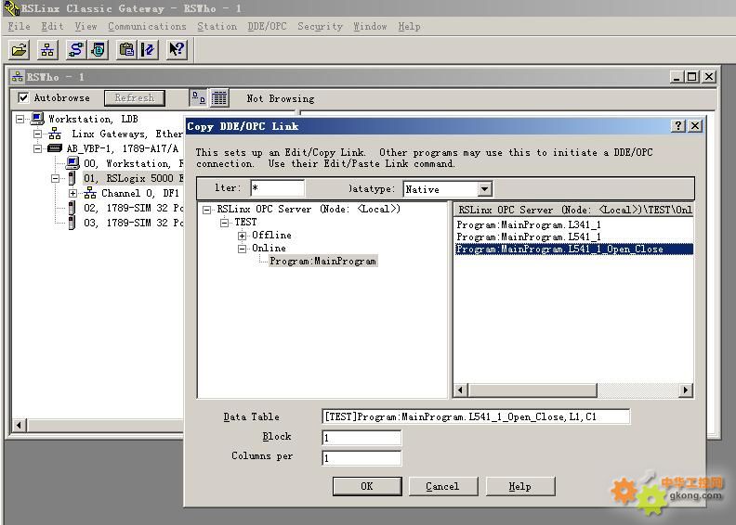The height and width of the screenshot is (525, 736).
Task: Click the RSLogix 5000 emulator module icon
Action: (x=72, y=178)
